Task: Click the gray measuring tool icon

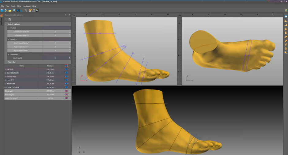Action: point(26,10)
